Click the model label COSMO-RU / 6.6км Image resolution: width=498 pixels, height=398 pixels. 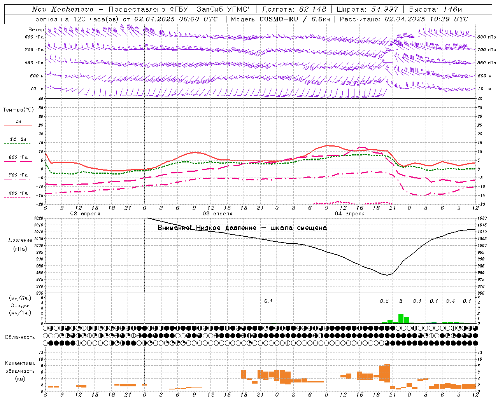click(x=295, y=19)
